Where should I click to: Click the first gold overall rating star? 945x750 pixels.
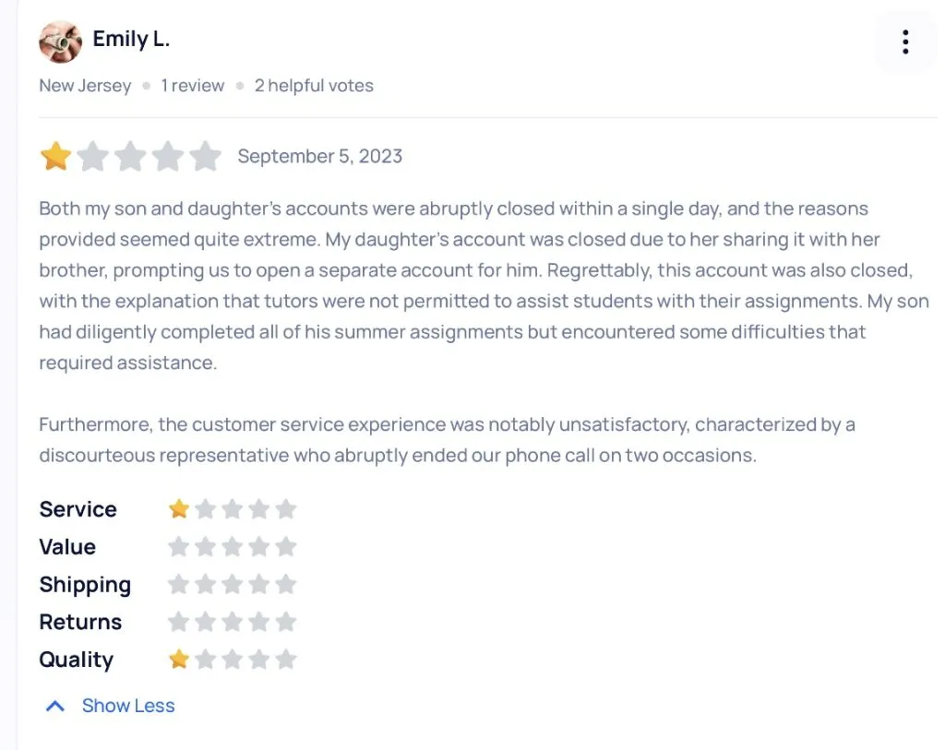[55, 157]
